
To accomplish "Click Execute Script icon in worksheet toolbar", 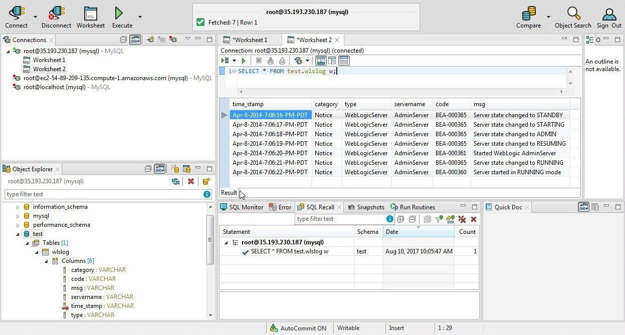I will pos(225,61).
